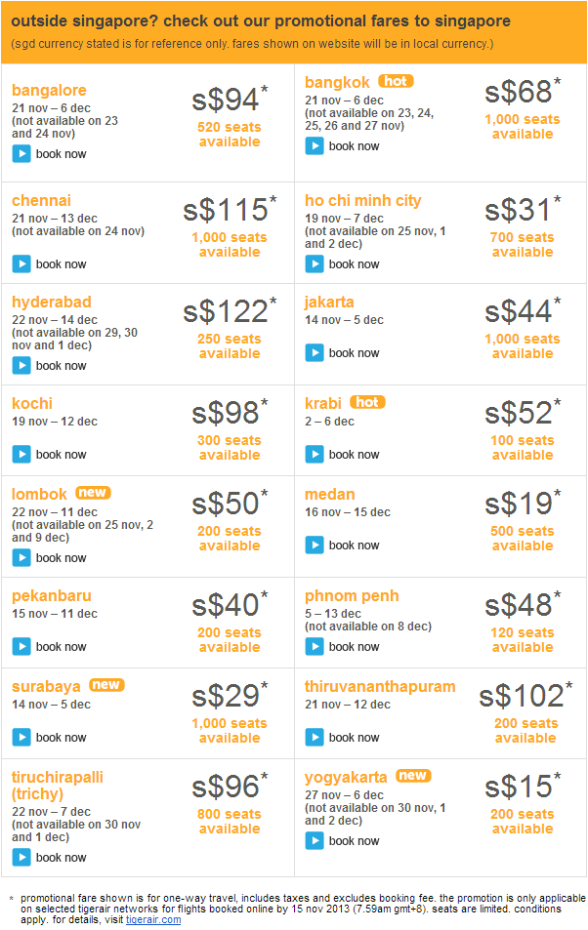Click the blue arrow icon for Hyderabad
Image resolution: width=588 pixels, height=930 pixels.
click(21, 365)
